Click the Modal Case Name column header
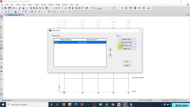The height and width of the screenshot is (107, 190). (x=66, y=40)
